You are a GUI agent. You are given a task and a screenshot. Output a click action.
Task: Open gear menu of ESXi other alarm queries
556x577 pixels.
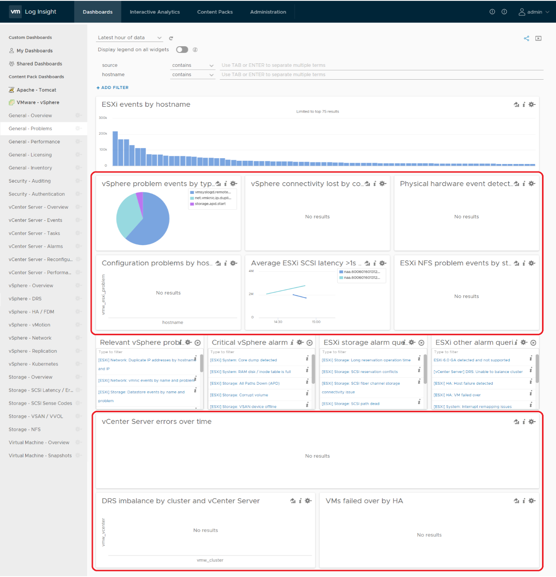click(x=524, y=342)
